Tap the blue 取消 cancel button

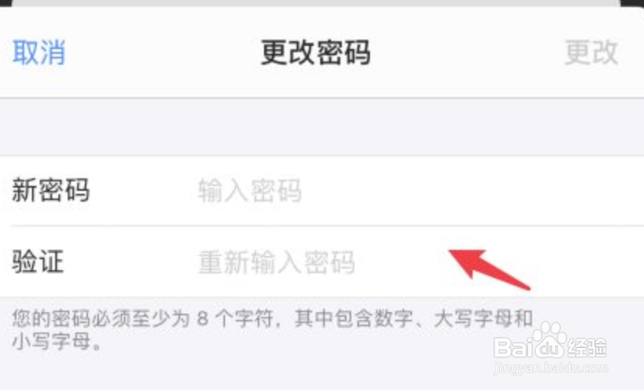pos(39,52)
